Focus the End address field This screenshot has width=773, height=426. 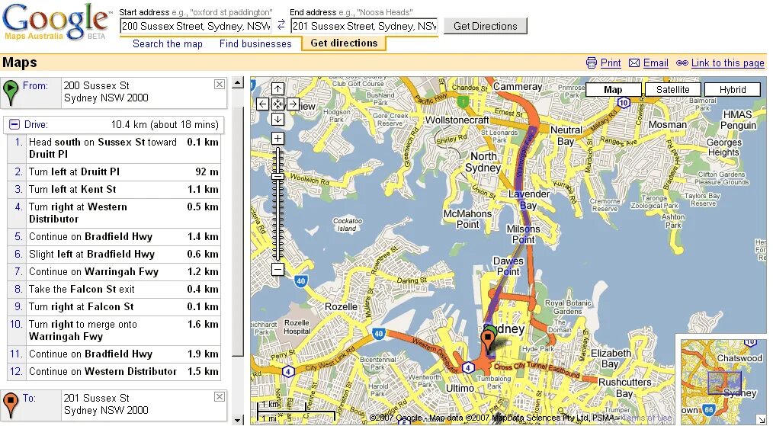364,26
